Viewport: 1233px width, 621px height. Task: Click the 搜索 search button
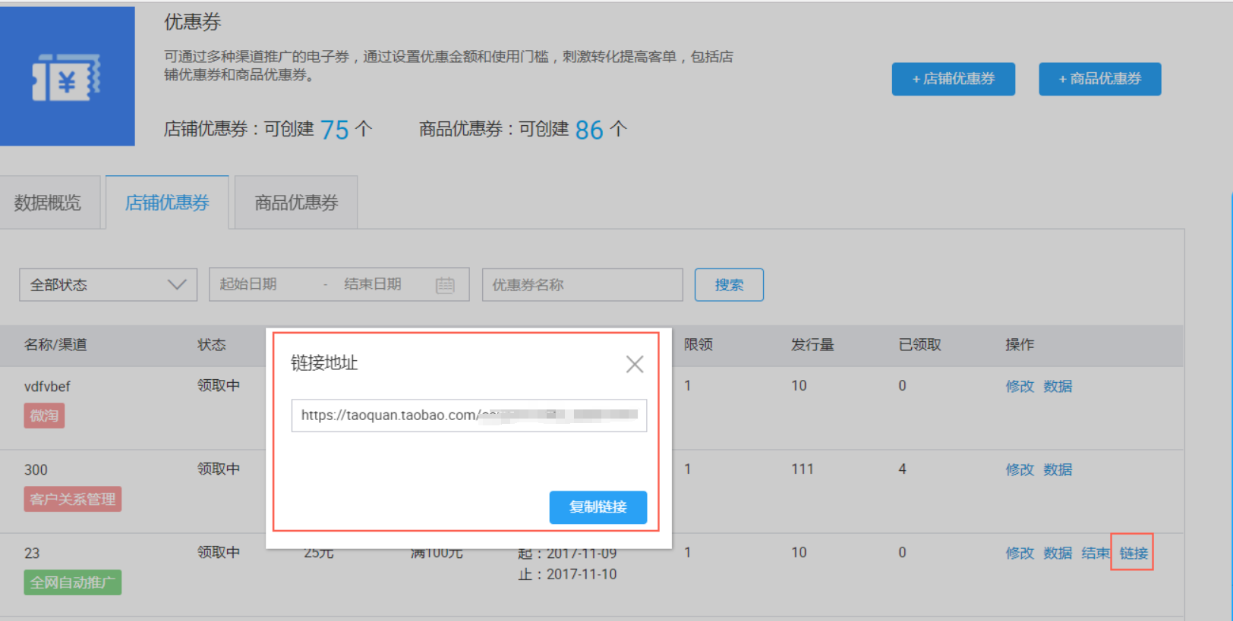coord(729,285)
